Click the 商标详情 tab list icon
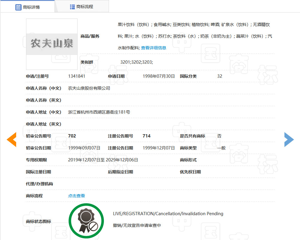Viewport: 300px width, 240px height. 18,7
